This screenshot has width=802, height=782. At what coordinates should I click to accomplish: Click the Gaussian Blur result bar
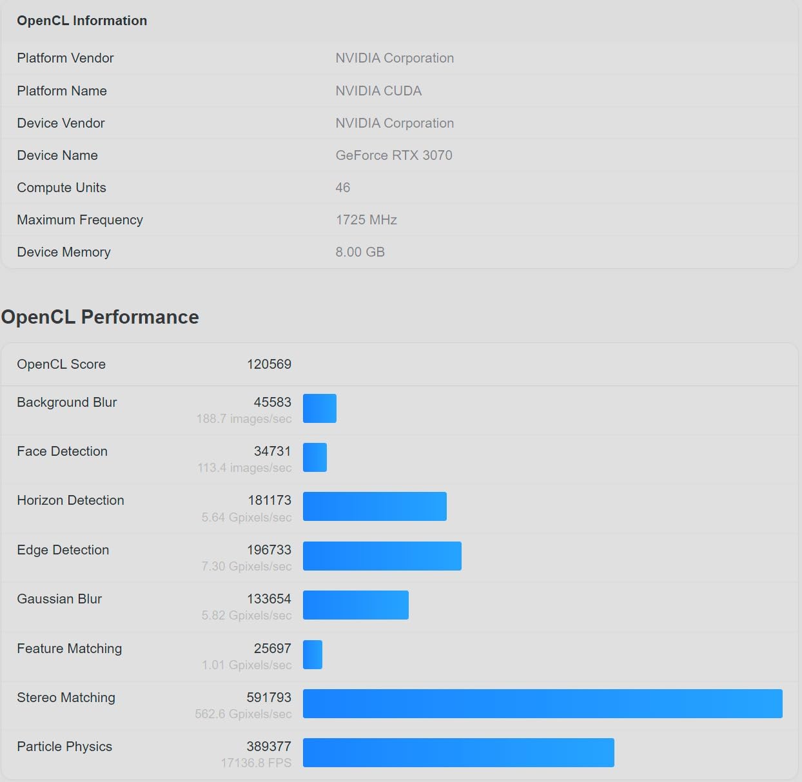point(356,605)
